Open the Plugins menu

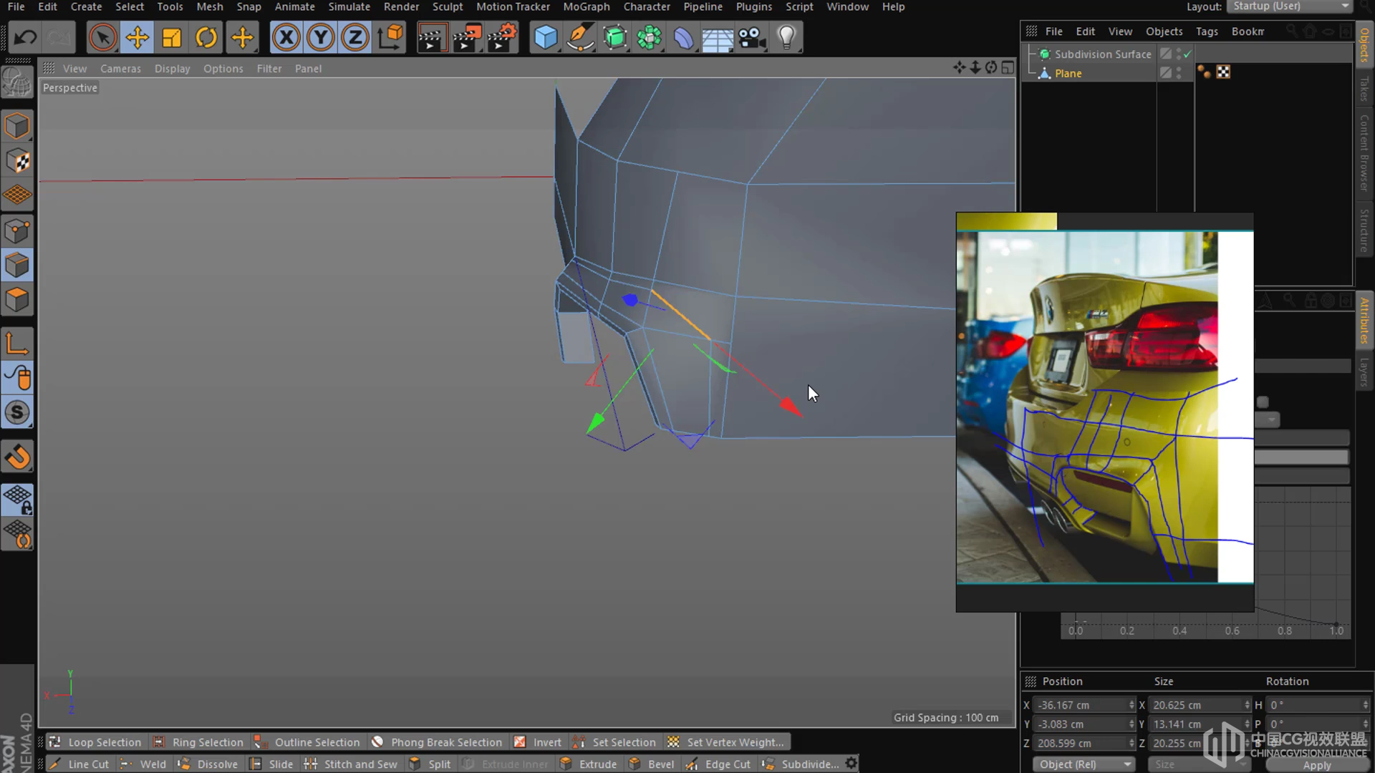click(x=754, y=6)
